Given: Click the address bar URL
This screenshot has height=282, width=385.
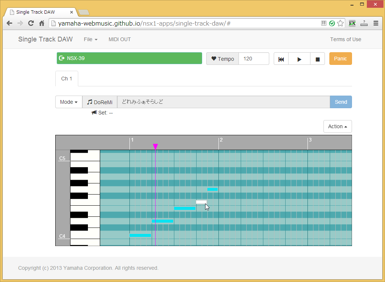Looking at the screenshot, I should tap(144, 24).
